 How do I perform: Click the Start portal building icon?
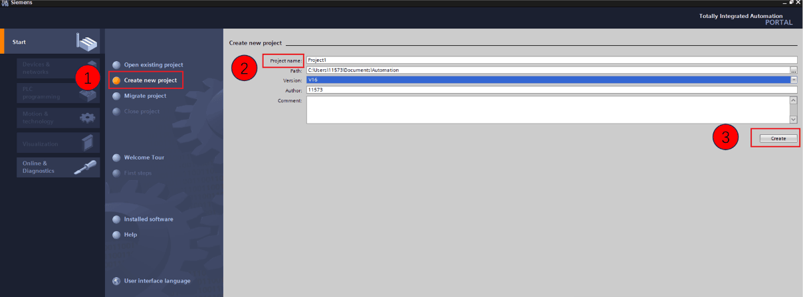[x=86, y=41]
